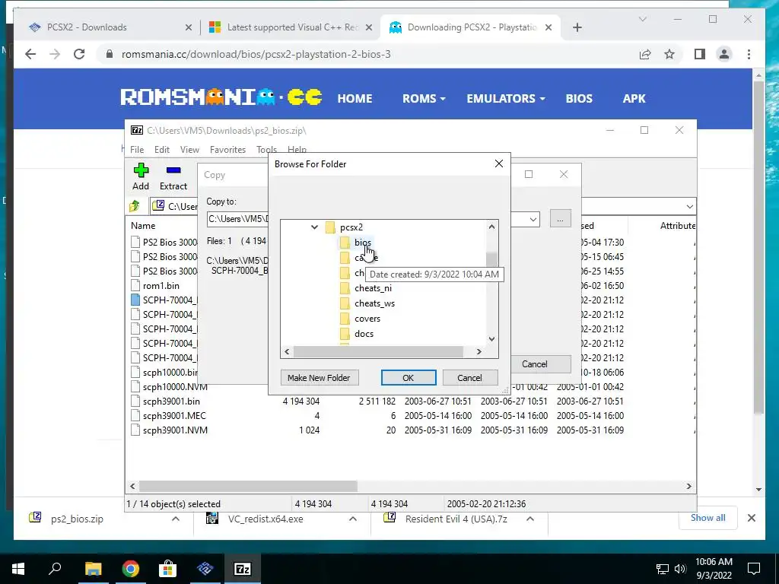Open the 7-Zip Favorites menu
The height and width of the screenshot is (584, 779).
click(227, 150)
